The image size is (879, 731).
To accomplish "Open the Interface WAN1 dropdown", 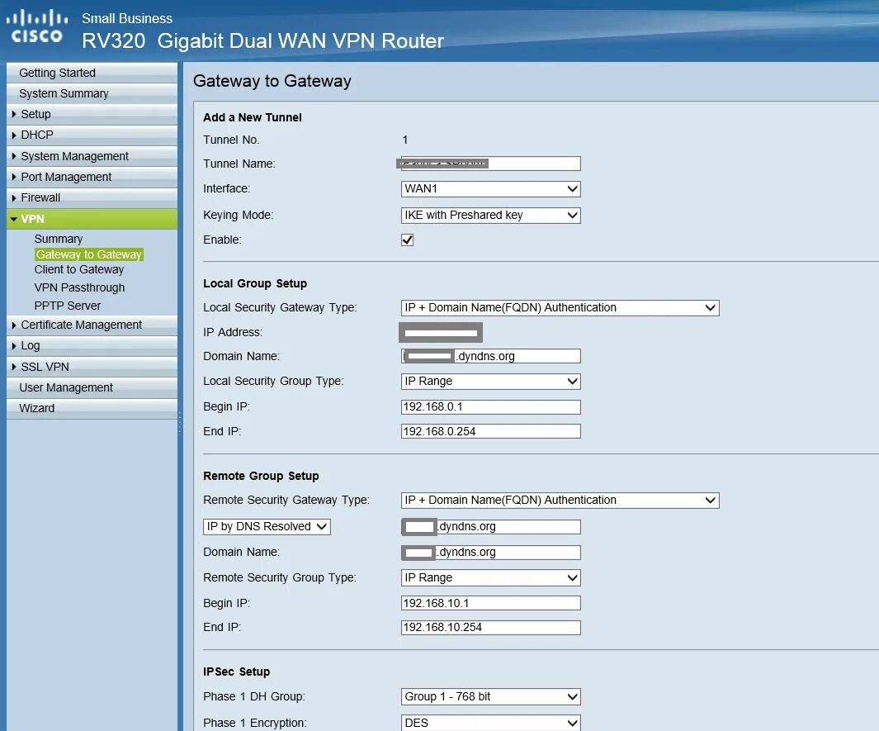I will [490, 189].
